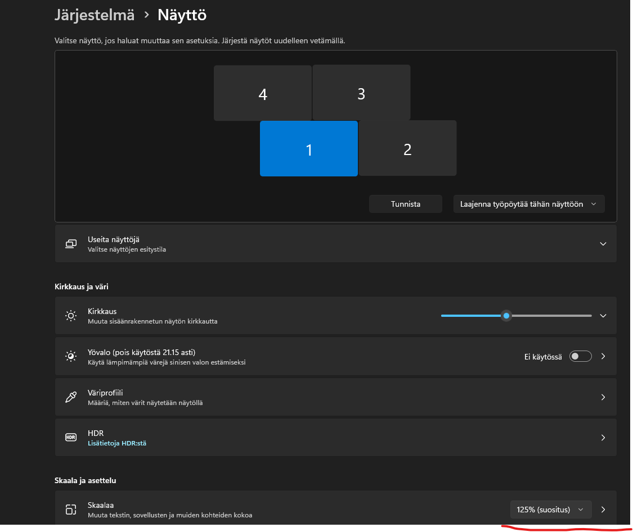Select display 3 in the arrangement
The height and width of the screenshot is (532, 633).
[x=361, y=93]
